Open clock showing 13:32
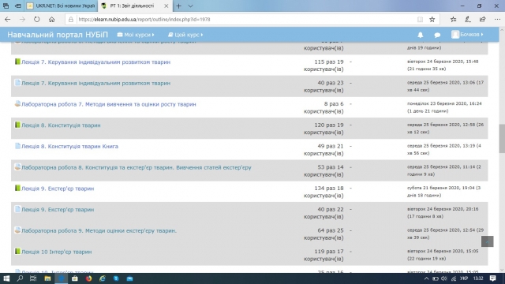The height and width of the screenshot is (284, 505). pyautogui.click(x=478, y=278)
